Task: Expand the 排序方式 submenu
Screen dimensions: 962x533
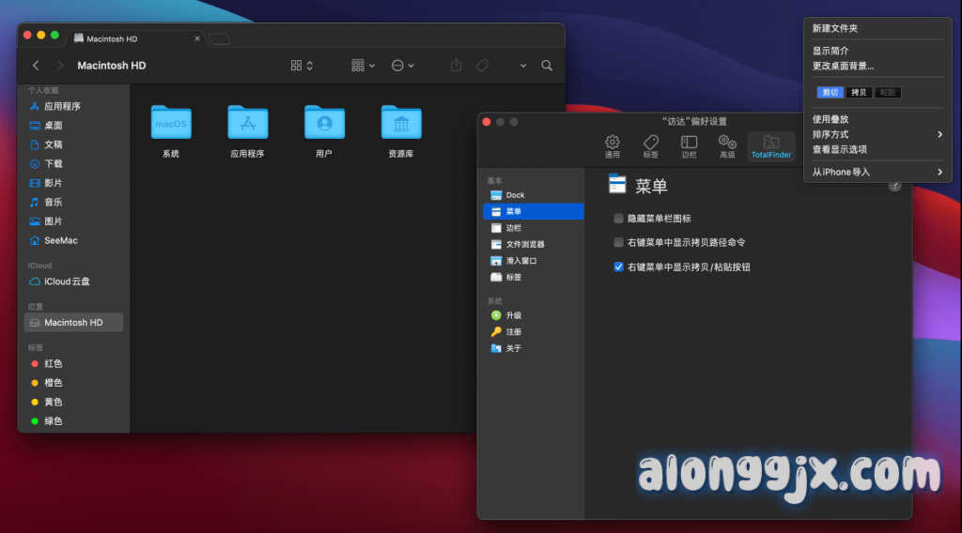Action: (x=877, y=134)
